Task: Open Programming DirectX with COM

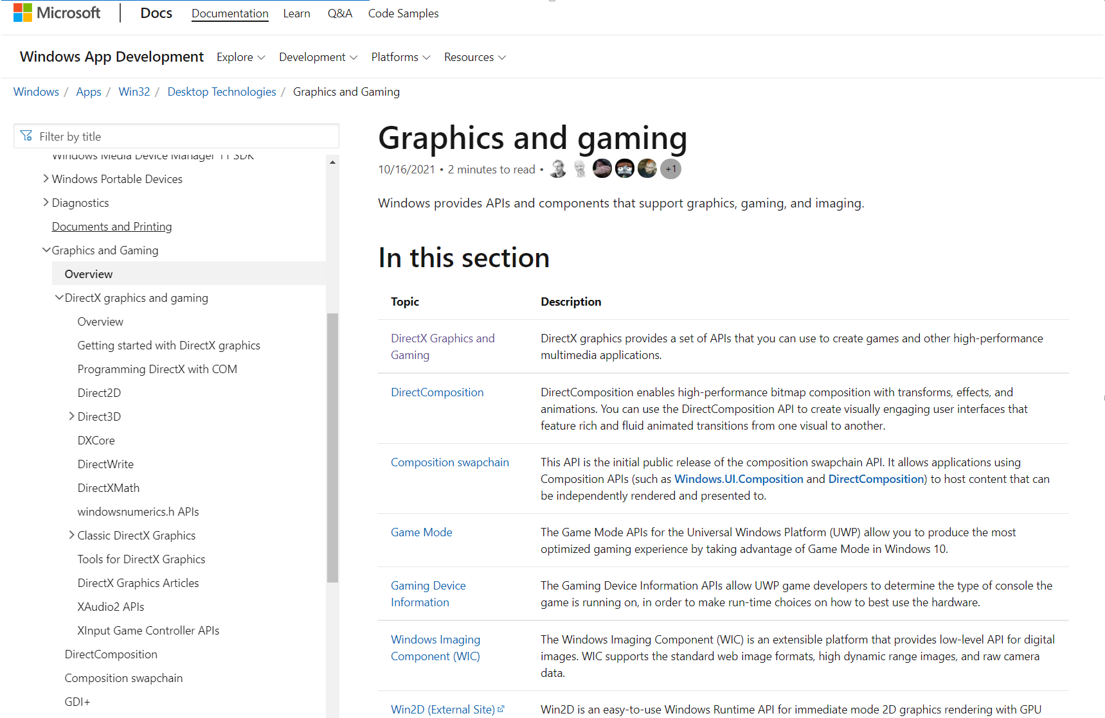Action: click(157, 369)
